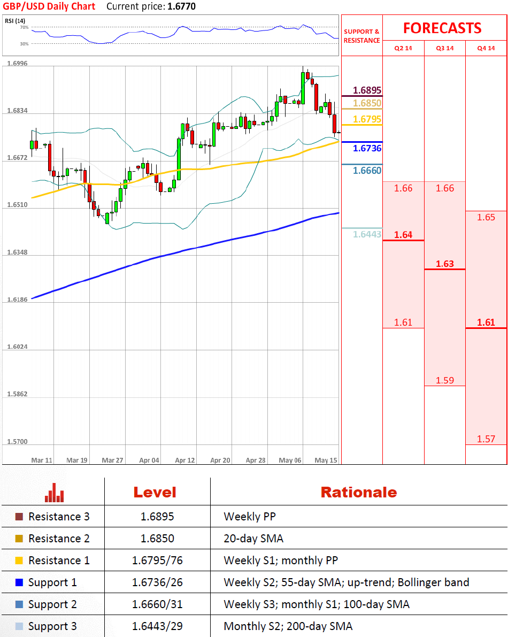Click the 1.65 Q4 14 upper forecast

click(486, 217)
